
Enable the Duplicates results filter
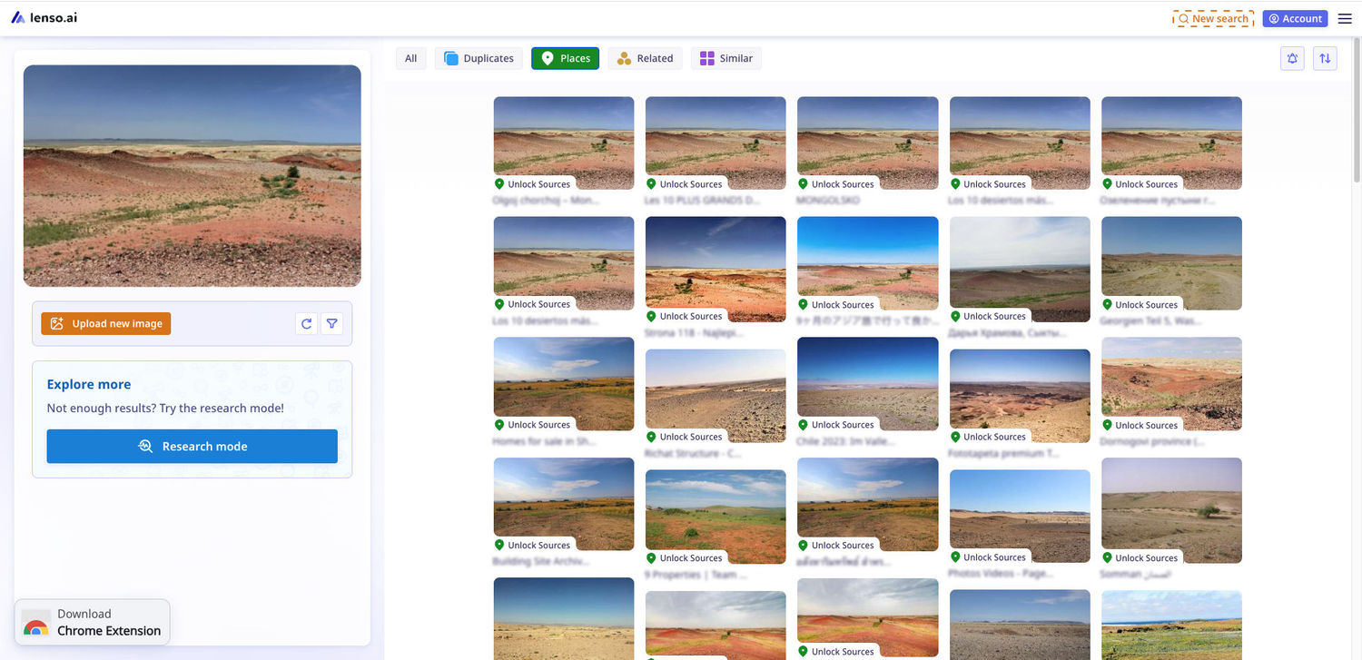pos(479,57)
